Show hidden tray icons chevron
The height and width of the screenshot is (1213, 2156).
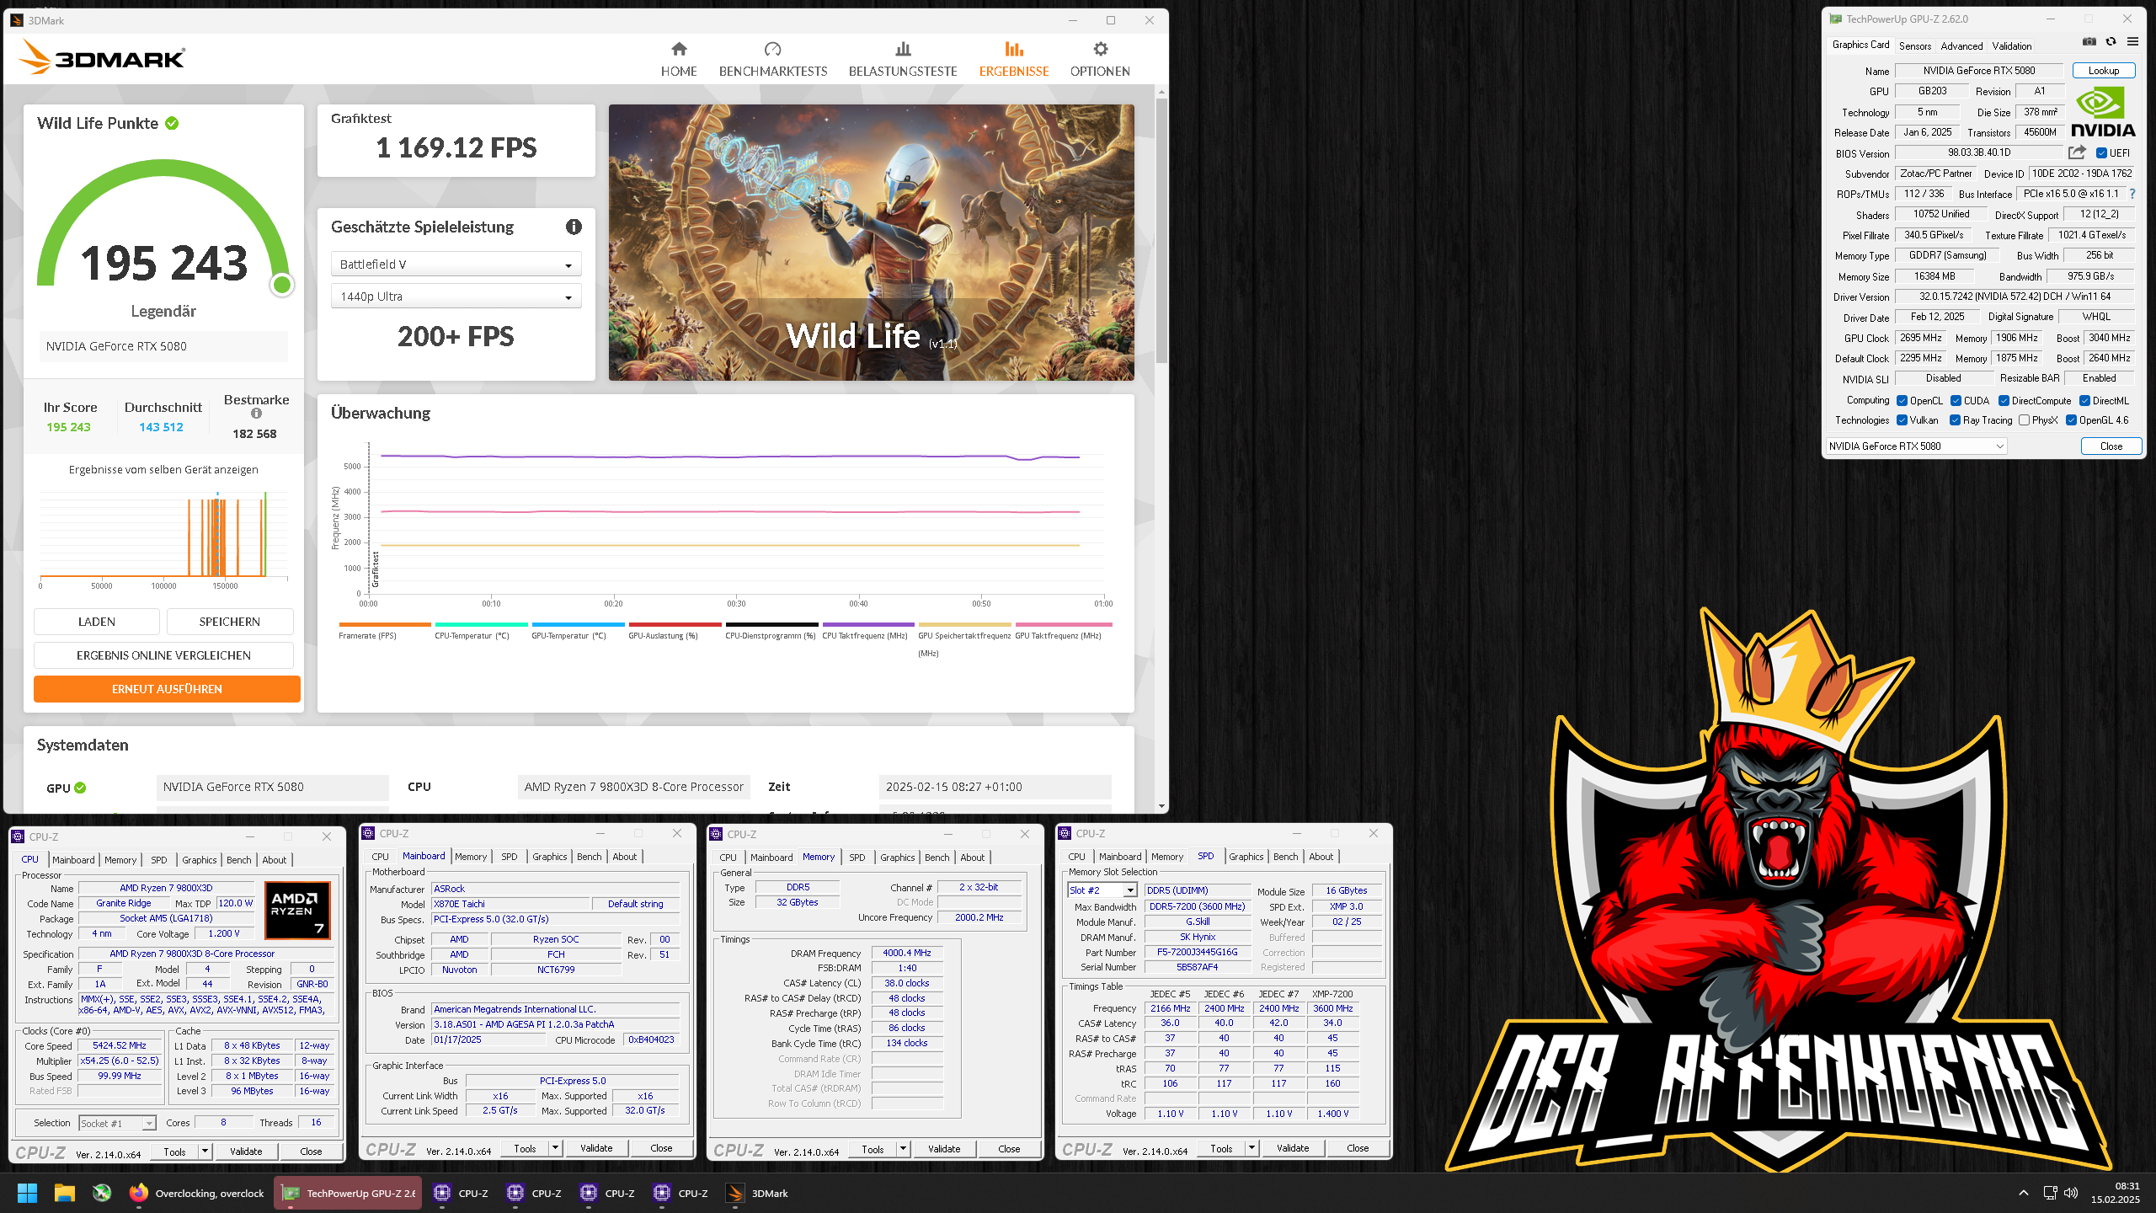(2023, 1193)
